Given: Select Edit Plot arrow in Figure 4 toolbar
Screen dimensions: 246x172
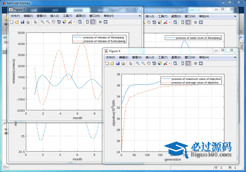Looking at the screenshot, I should click(x=131, y=63).
